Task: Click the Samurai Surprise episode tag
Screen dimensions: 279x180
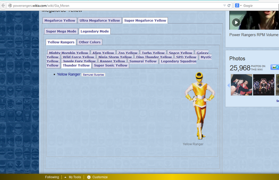Action: (93, 75)
